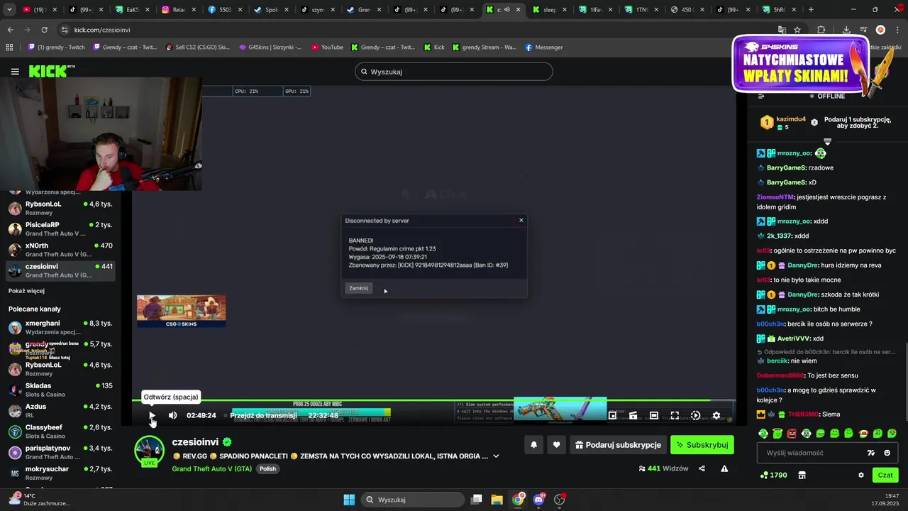The height and width of the screenshot is (511, 908).
Task: Open Grand Theft Auto V (GTA) category link
Action: (212, 468)
